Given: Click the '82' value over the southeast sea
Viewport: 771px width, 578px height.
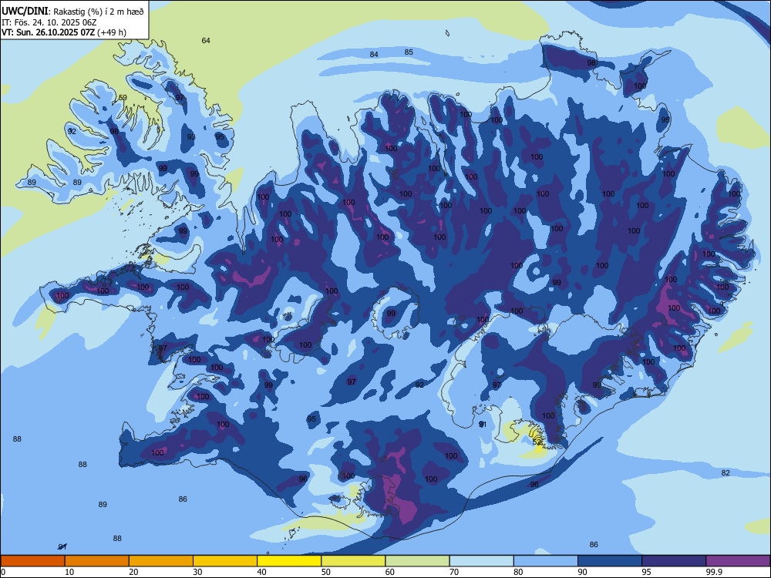Looking at the screenshot, I should [726, 473].
